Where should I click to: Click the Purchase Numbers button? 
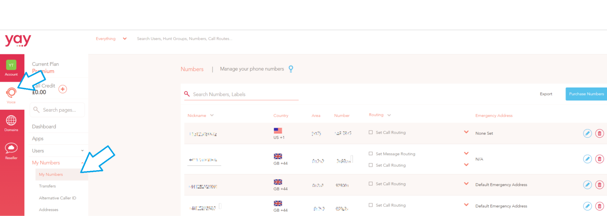coord(586,94)
